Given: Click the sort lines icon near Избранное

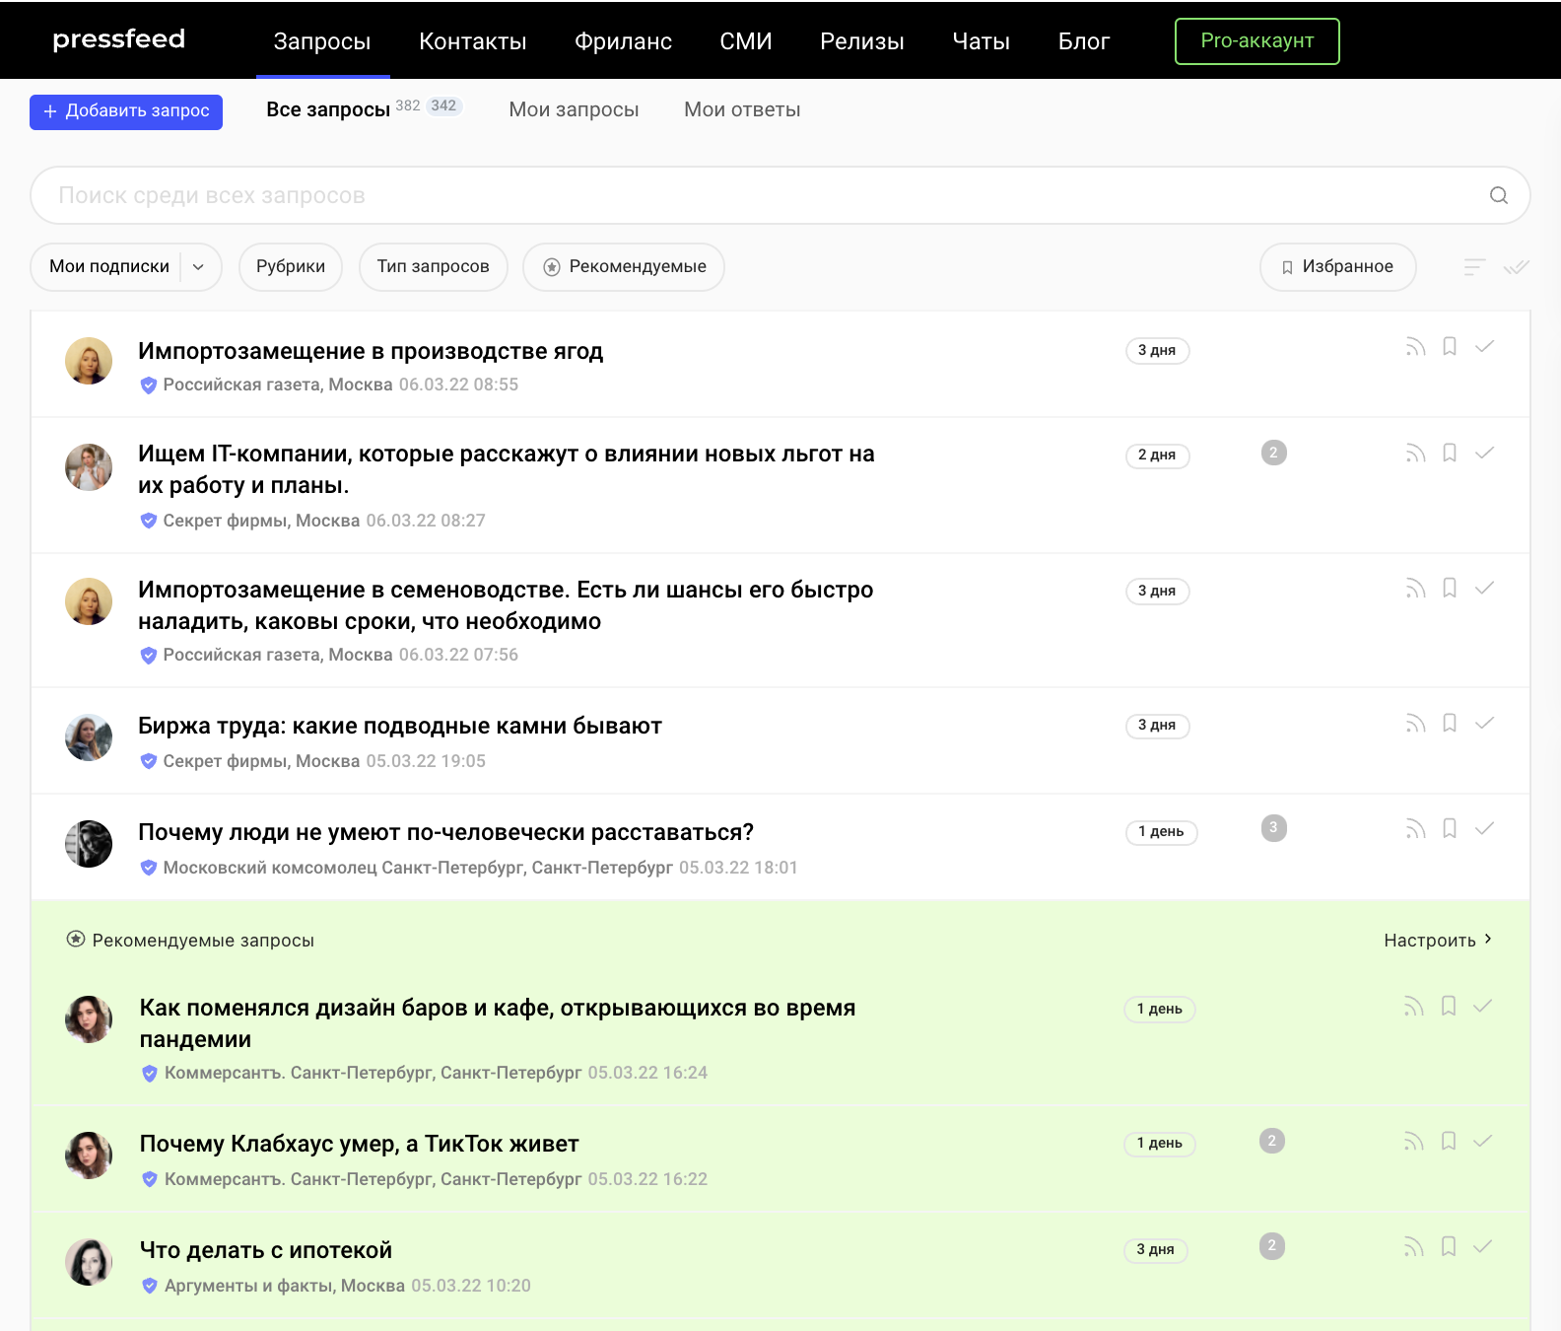Looking at the screenshot, I should [x=1474, y=267].
